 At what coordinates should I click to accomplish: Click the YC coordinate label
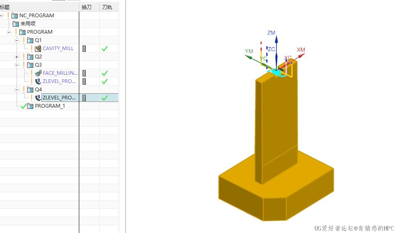tap(263, 59)
